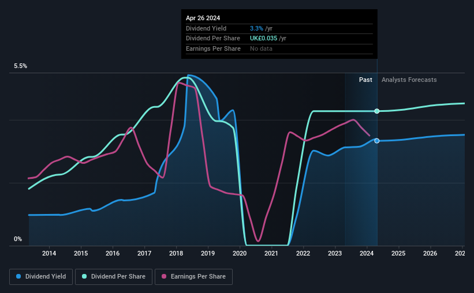
Task: Click the 2018 x-axis label
Action: coord(176,253)
